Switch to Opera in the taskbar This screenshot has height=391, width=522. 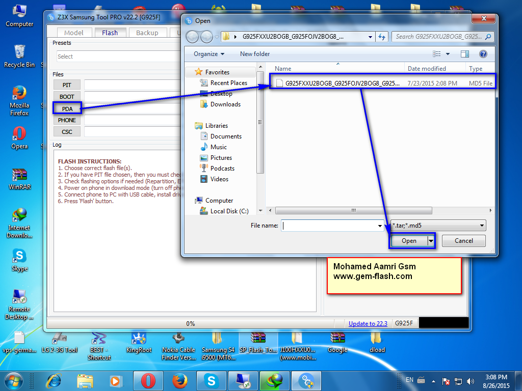point(148,381)
